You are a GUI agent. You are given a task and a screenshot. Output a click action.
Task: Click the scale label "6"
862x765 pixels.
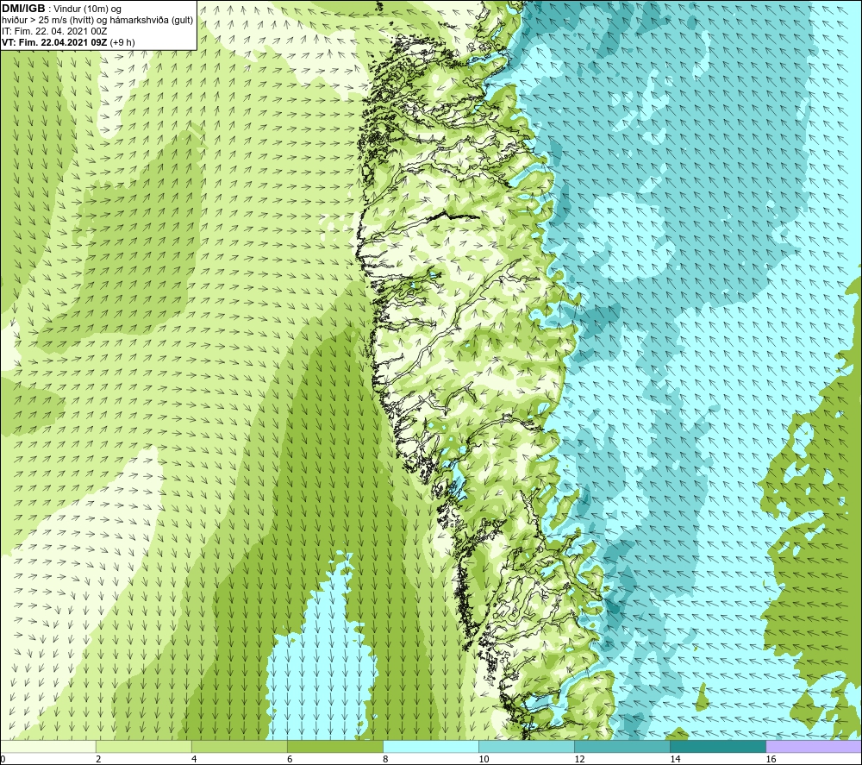tap(290, 760)
